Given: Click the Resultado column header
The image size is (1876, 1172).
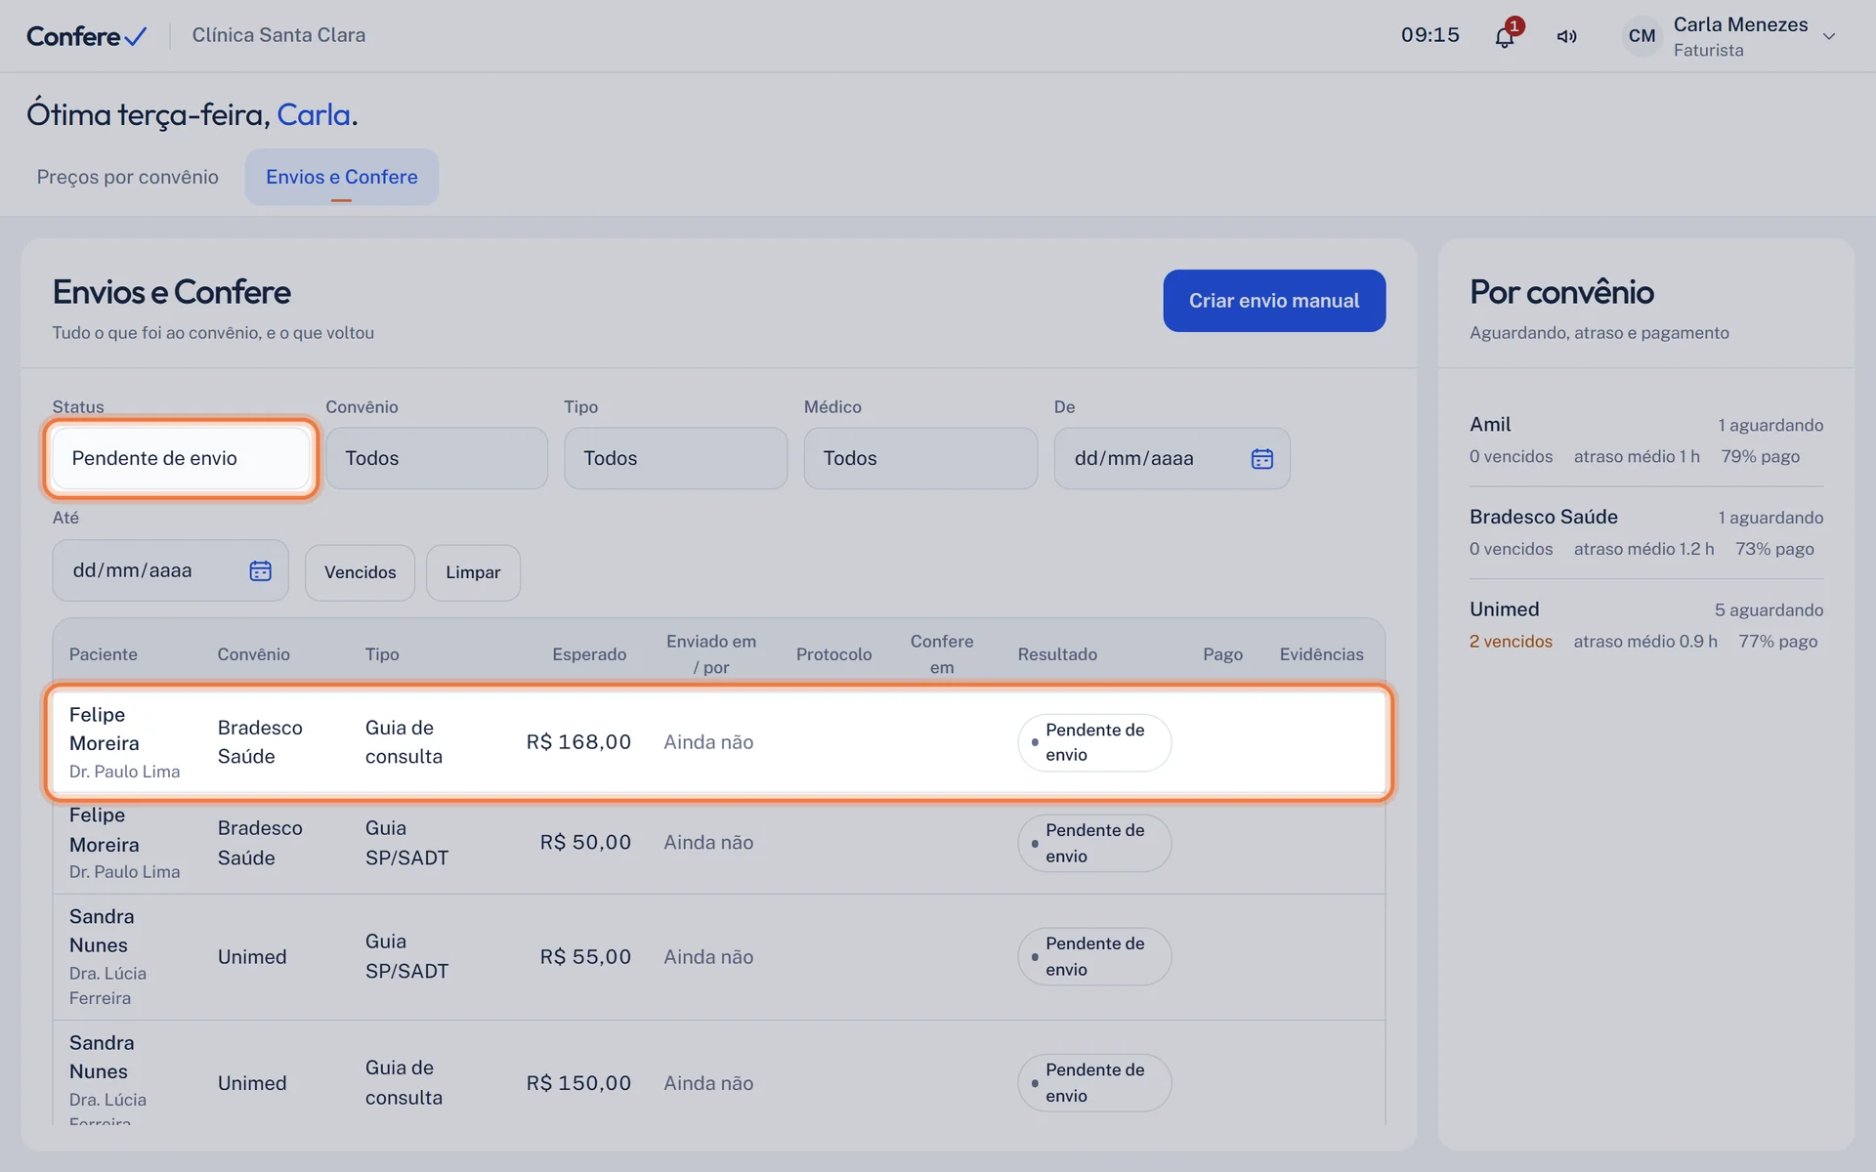Looking at the screenshot, I should [1057, 654].
